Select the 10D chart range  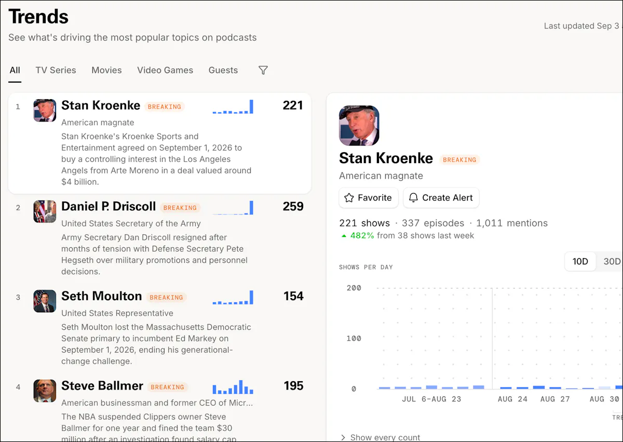[580, 261]
